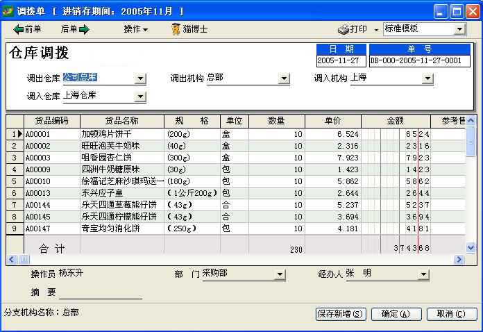Expand the 调出仓库 dropdown

tap(140, 78)
